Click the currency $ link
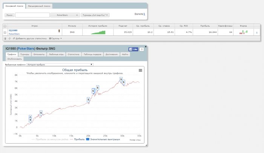The image size is (264, 153). click(144, 14)
